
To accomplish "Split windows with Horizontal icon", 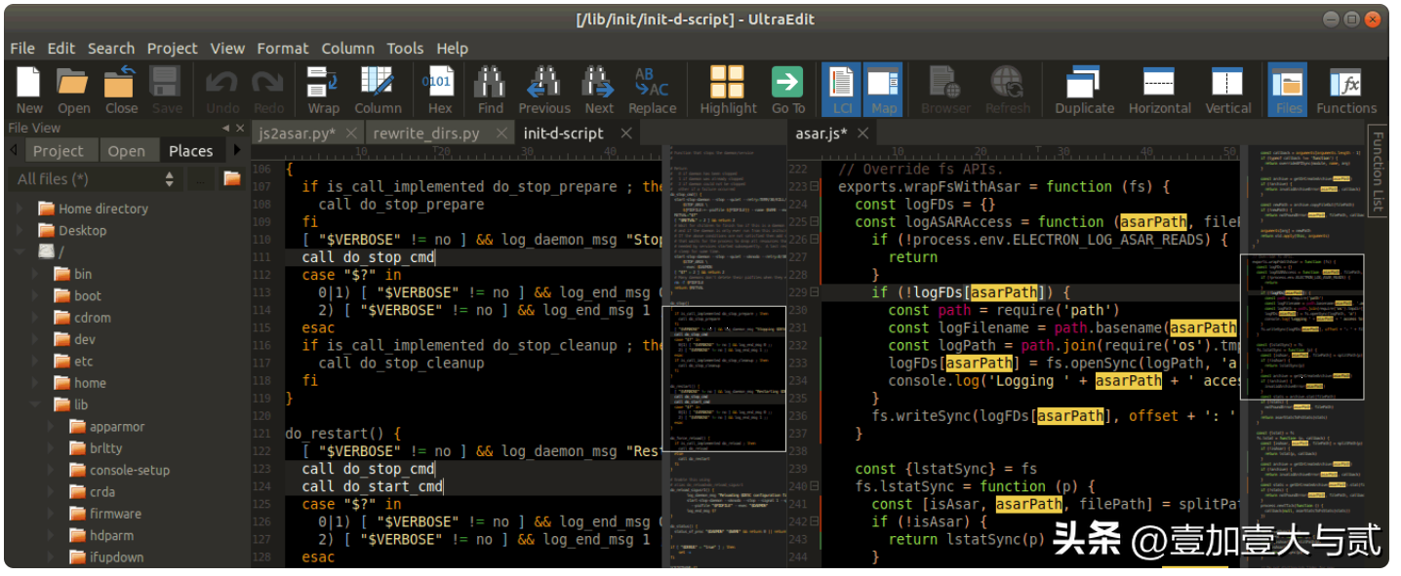I will tap(1159, 91).
